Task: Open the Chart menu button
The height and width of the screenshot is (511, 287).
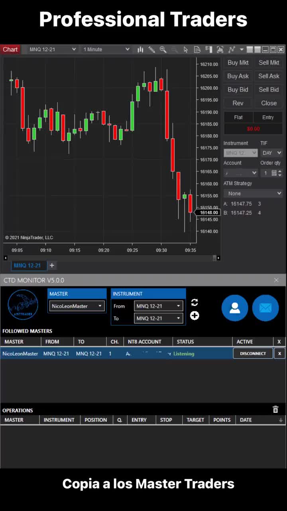Action: pyautogui.click(x=10, y=50)
